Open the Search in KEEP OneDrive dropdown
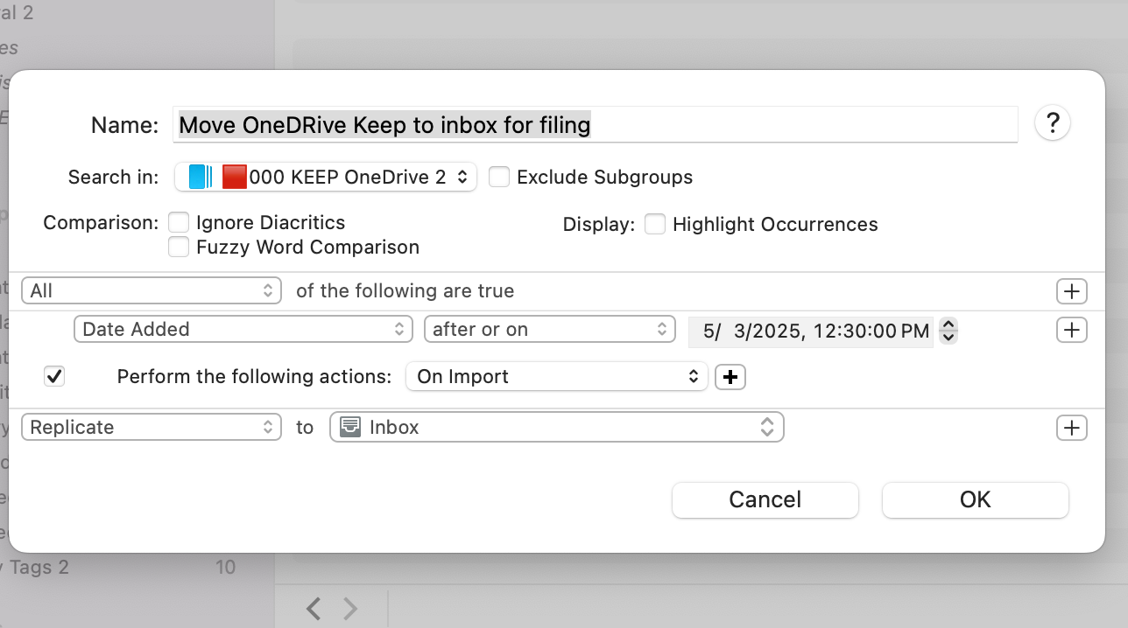The height and width of the screenshot is (628, 1128). (x=326, y=178)
